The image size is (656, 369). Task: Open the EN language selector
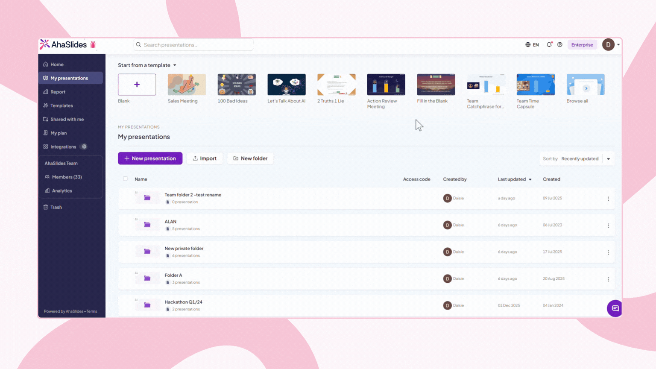coord(532,44)
